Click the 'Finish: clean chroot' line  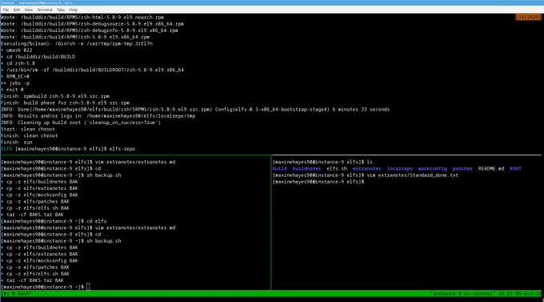click(29, 136)
